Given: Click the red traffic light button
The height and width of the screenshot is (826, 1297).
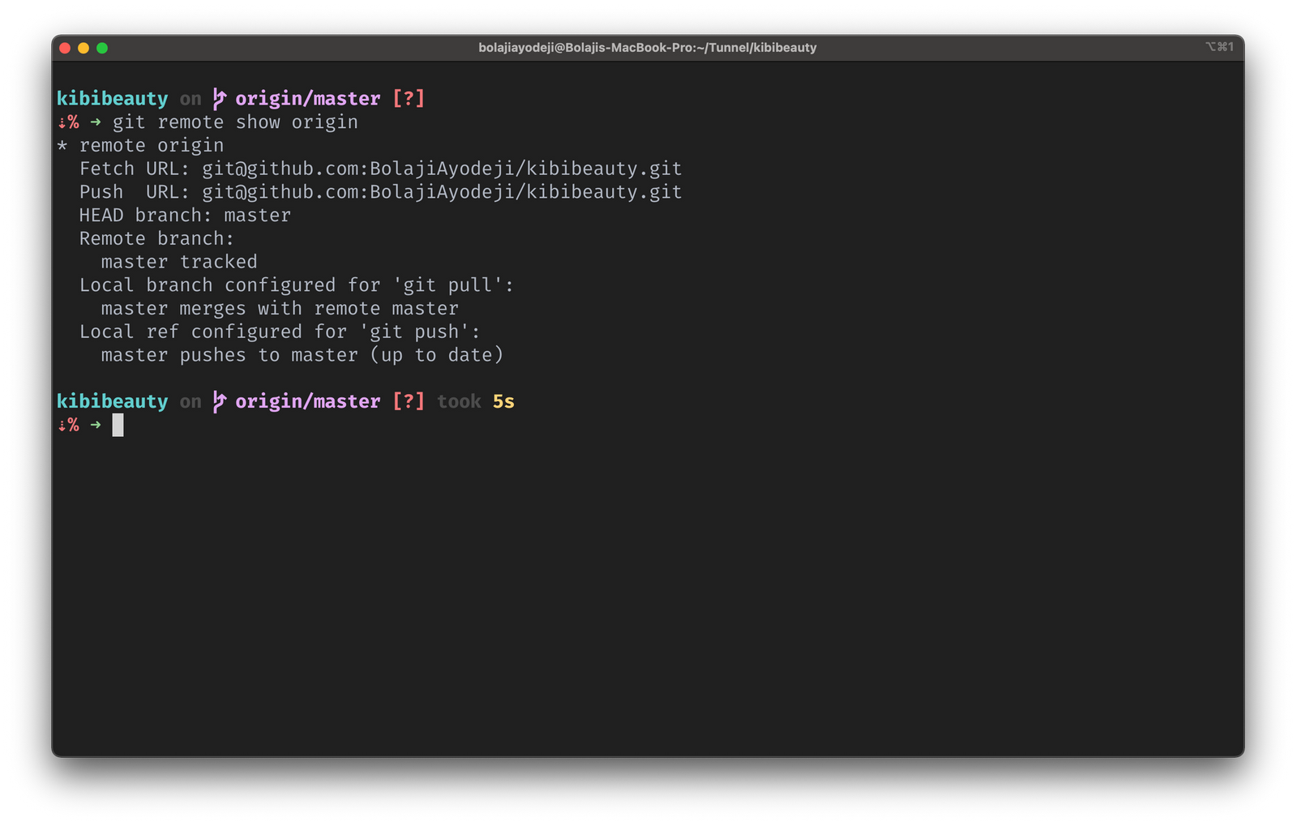Looking at the screenshot, I should pos(64,48).
